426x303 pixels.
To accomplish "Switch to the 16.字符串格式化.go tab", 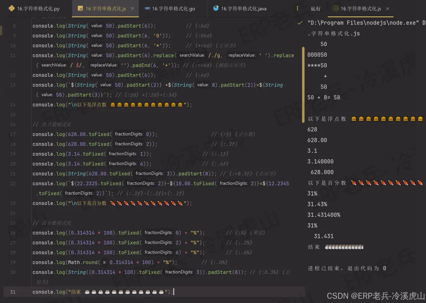I will coord(173,8).
